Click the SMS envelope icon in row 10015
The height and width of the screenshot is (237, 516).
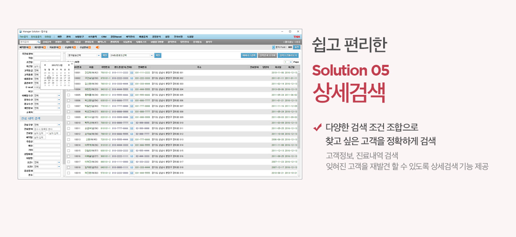132,151
